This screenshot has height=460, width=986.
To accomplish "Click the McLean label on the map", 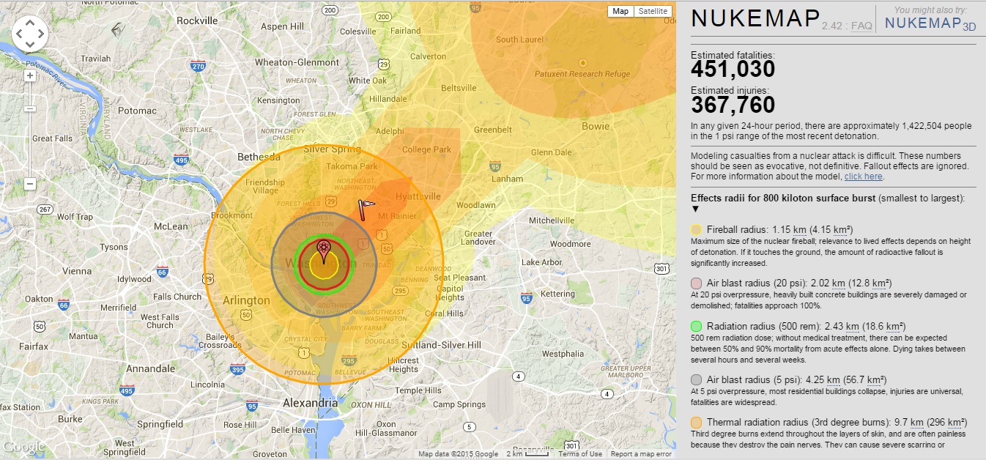I will pos(171,227).
